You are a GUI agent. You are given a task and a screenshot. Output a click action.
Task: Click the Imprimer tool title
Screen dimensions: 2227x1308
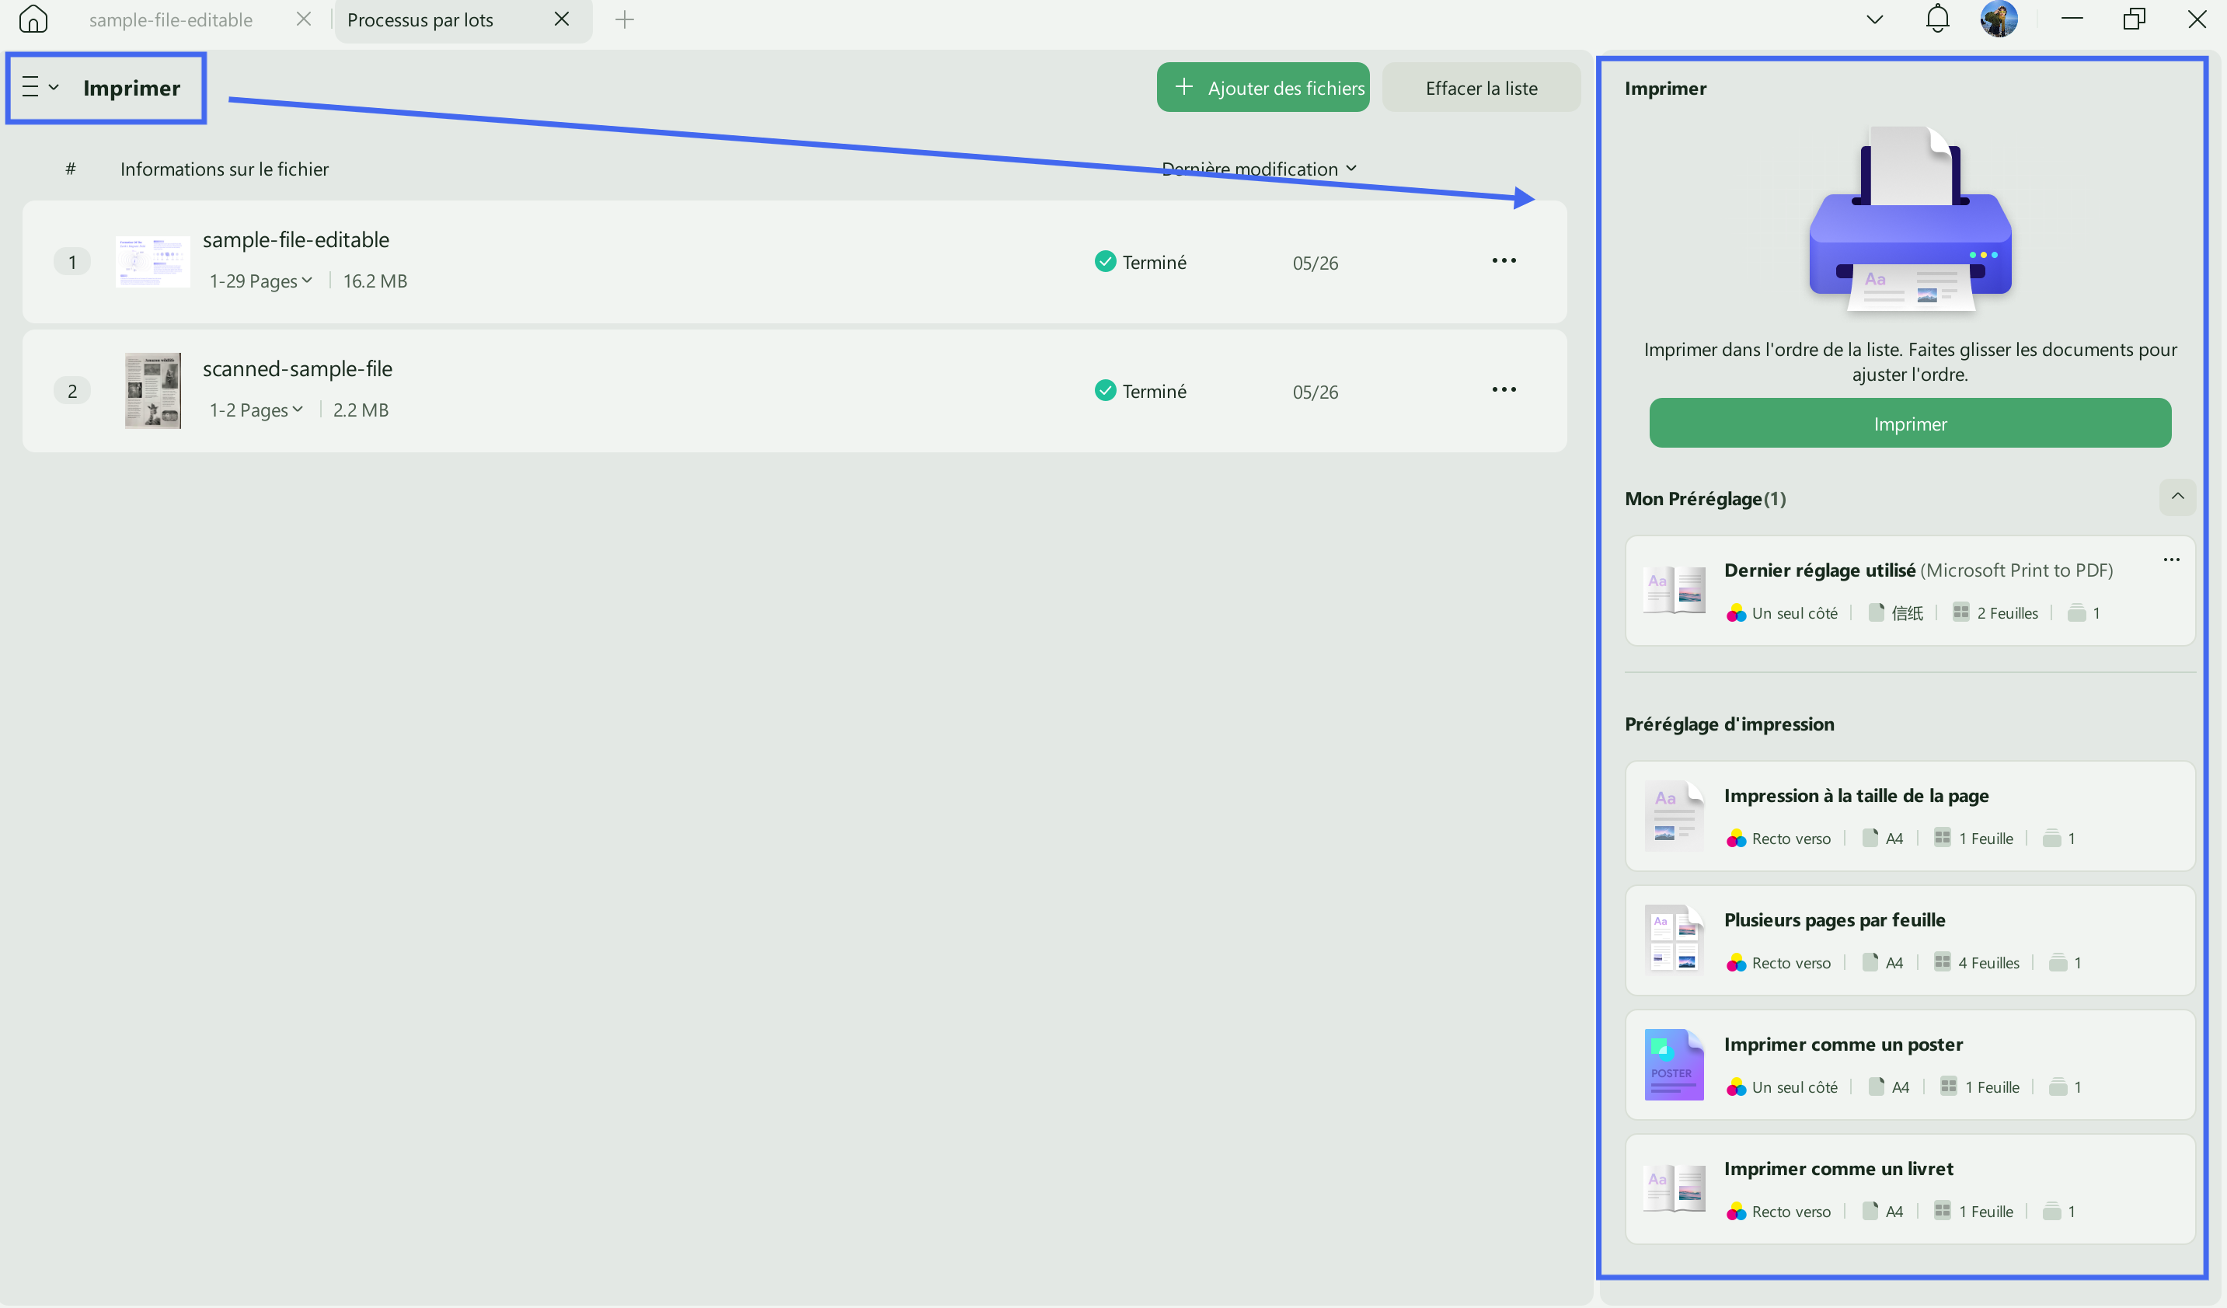pyautogui.click(x=131, y=88)
